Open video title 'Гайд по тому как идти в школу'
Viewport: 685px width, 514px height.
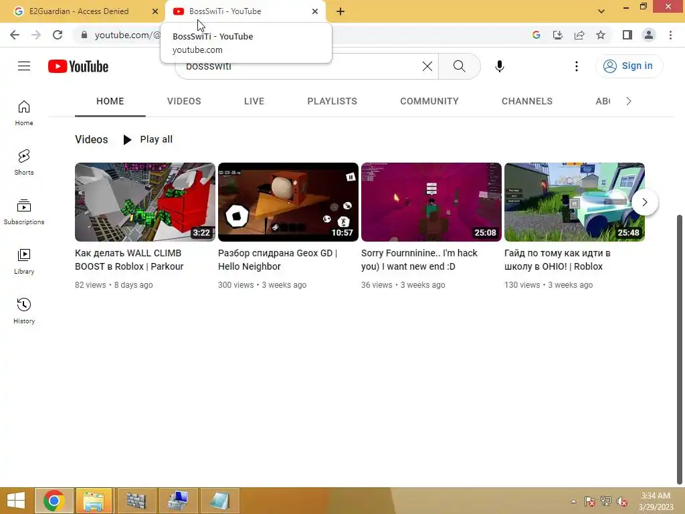[x=557, y=260]
